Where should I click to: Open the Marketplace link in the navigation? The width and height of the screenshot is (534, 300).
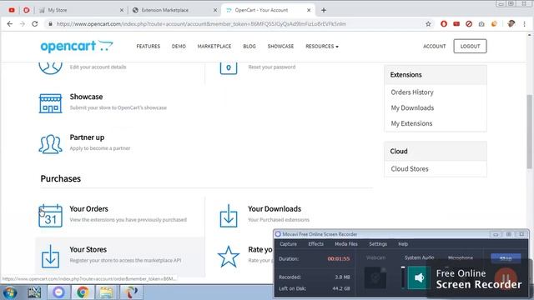tap(214, 47)
